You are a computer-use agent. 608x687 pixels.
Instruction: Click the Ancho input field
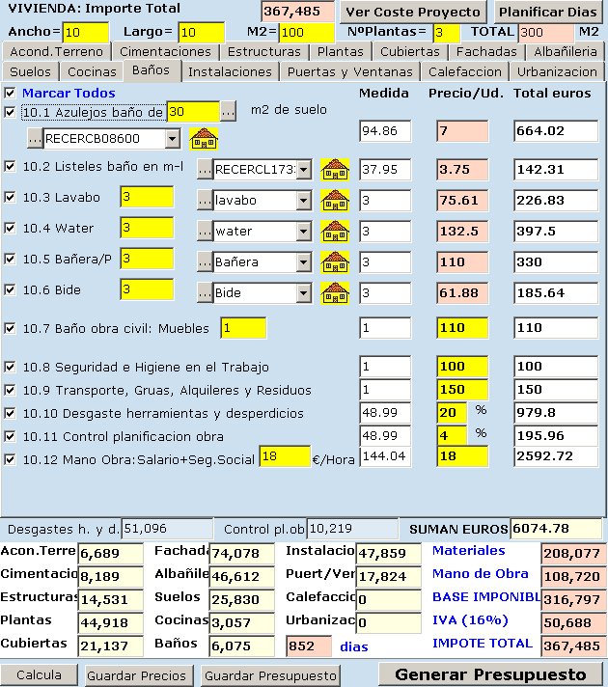click(86, 32)
